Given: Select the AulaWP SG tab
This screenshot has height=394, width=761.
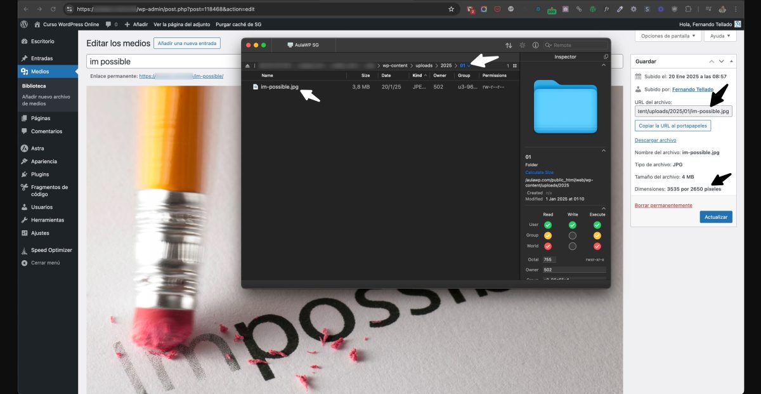Looking at the screenshot, I should point(302,45).
